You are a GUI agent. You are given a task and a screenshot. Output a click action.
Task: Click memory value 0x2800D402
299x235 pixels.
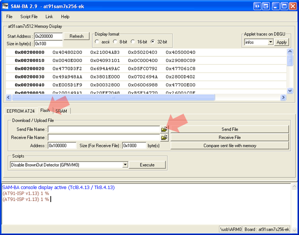pyautogui.click(x=180, y=77)
